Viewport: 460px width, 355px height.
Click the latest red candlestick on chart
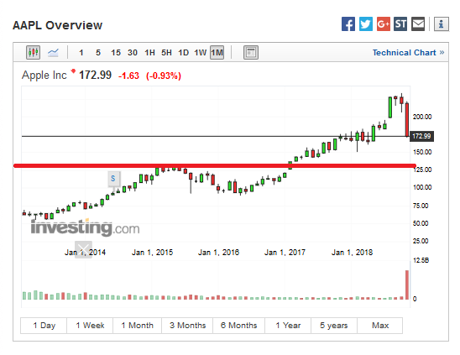(x=407, y=119)
